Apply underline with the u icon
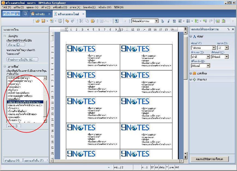 point(174,21)
